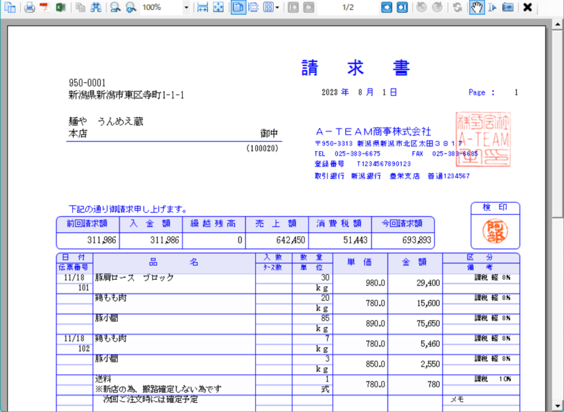Click the unit price 980.0

tap(376, 283)
